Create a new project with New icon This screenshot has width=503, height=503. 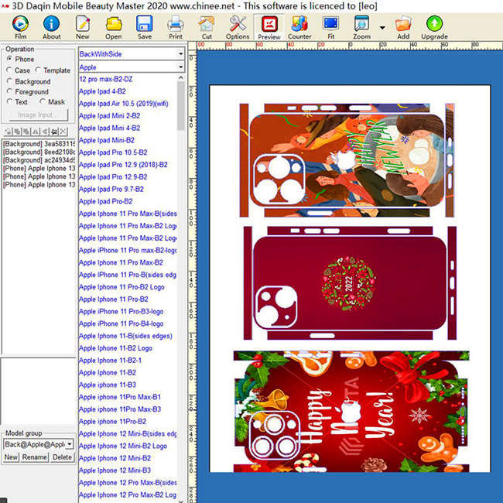[82, 26]
